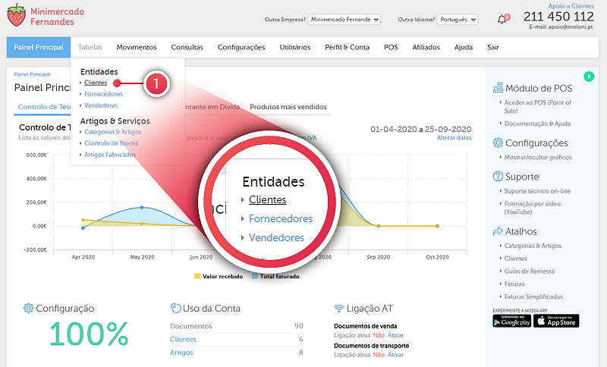This screenshot has width=607, height=367.
Task: Open Documentação & Ajuda link
Action: [537, 124]
